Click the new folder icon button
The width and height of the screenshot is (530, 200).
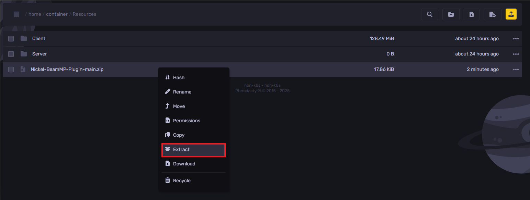(451, 14)
